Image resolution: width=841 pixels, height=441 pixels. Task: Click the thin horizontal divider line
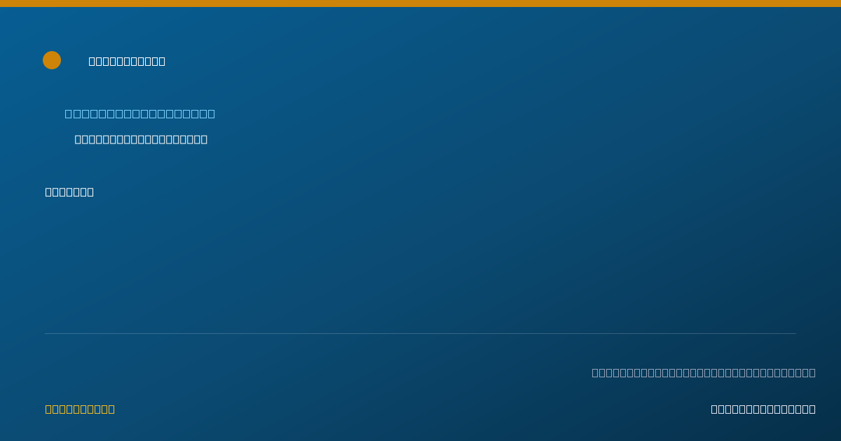(x=420, y=333)
